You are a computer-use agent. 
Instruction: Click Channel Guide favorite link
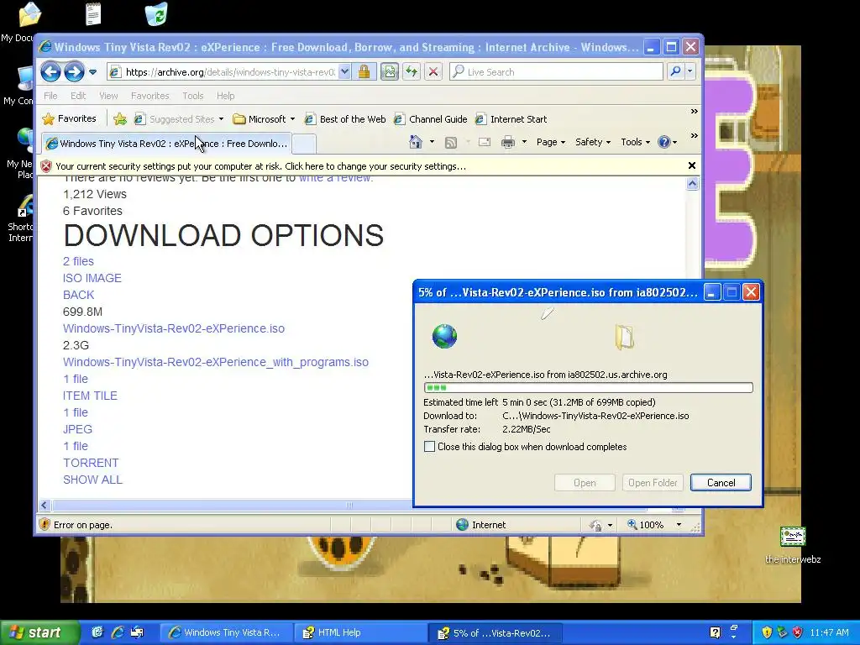[431, 119]
